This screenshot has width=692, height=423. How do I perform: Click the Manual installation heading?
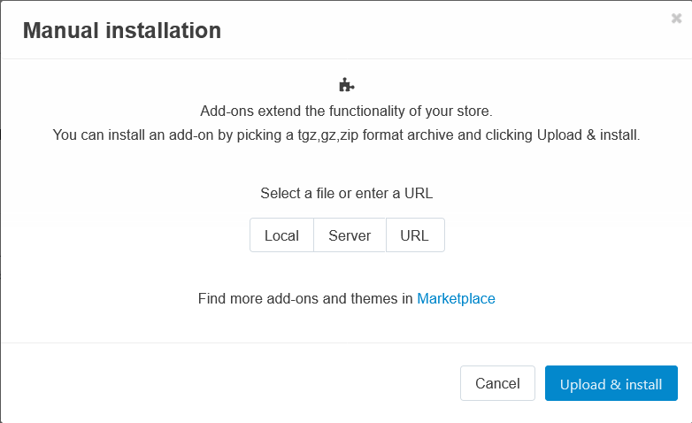121,31
